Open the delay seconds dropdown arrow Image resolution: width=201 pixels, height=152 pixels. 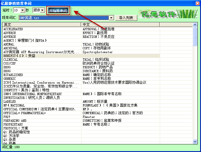pyautogui.click(x=23, y=10)
